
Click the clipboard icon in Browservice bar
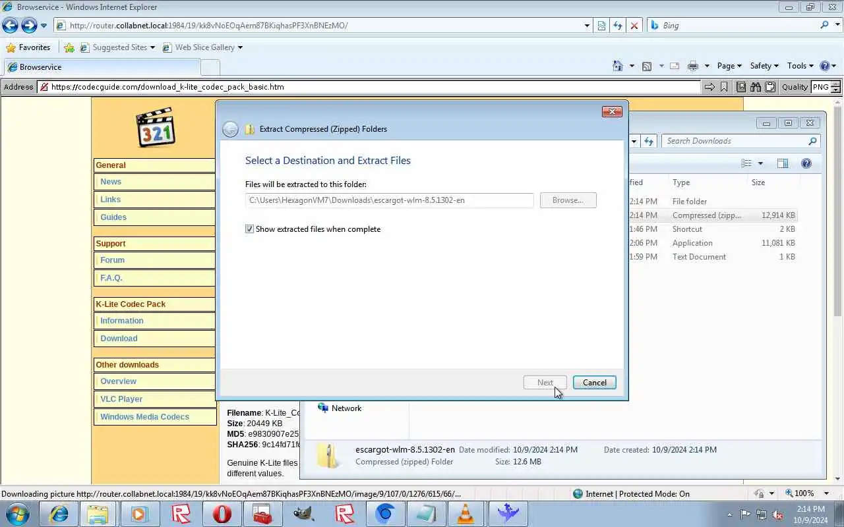coord(769,87)
